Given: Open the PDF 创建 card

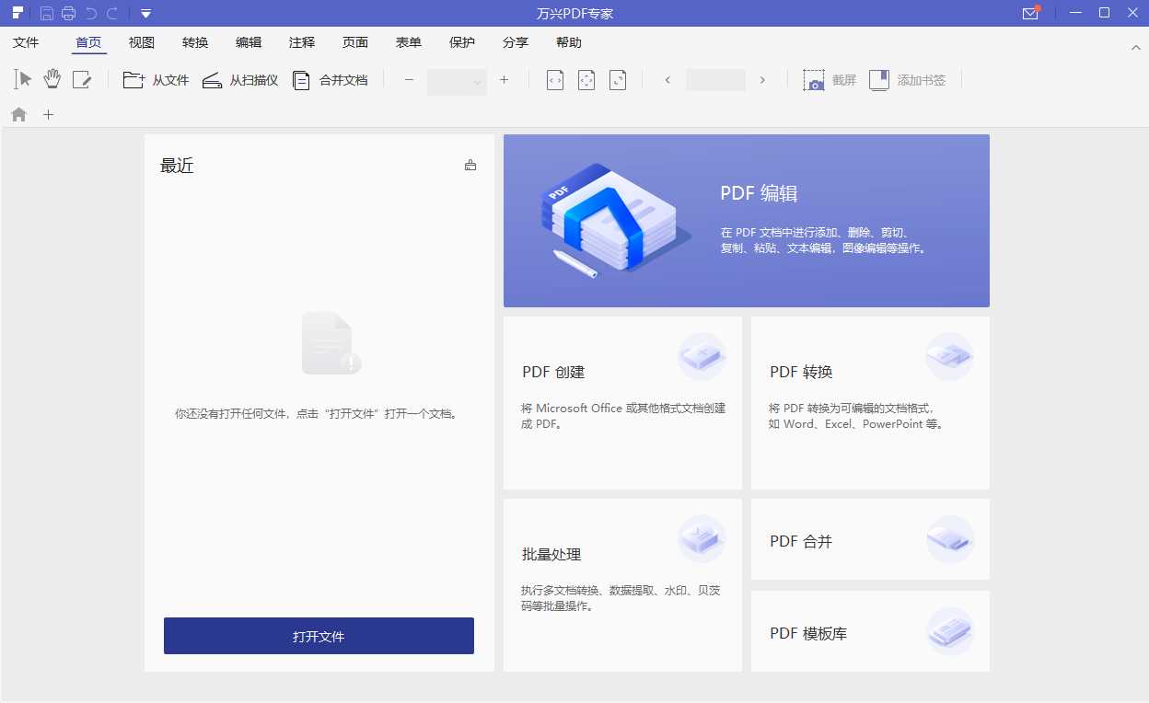Looking at the screenshot, I should [x=622, y=403].
